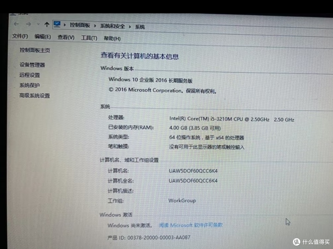Screen dimensions: 333x249
Task: Open 高级系统设置 from sidebar
Action: pos(35,96)
